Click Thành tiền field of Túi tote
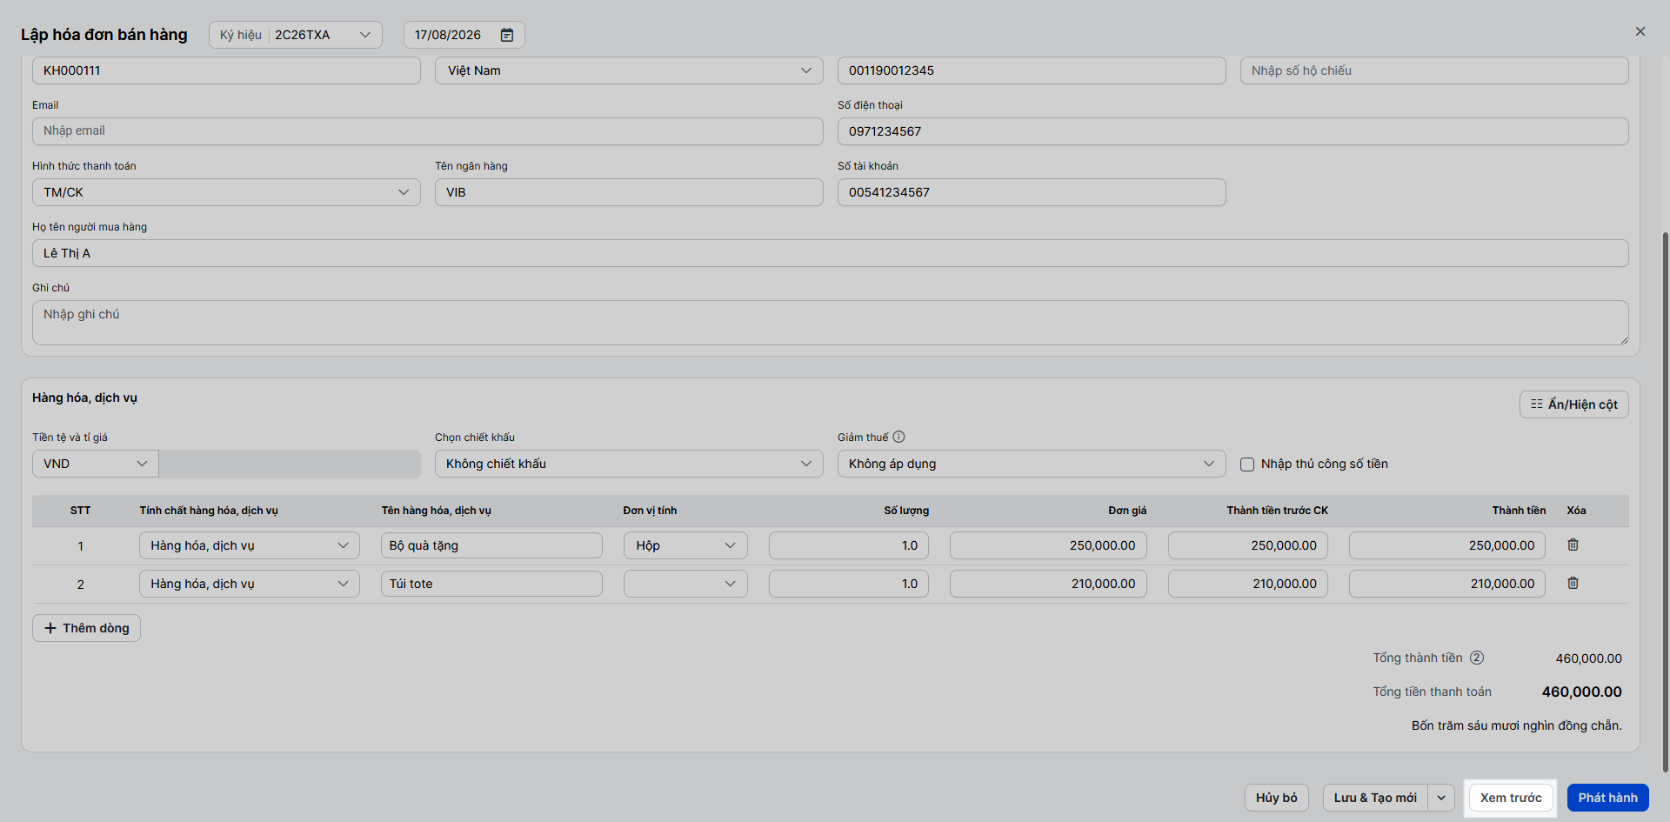This screenshot has height=822, width=1670. tap(1447, 584)
